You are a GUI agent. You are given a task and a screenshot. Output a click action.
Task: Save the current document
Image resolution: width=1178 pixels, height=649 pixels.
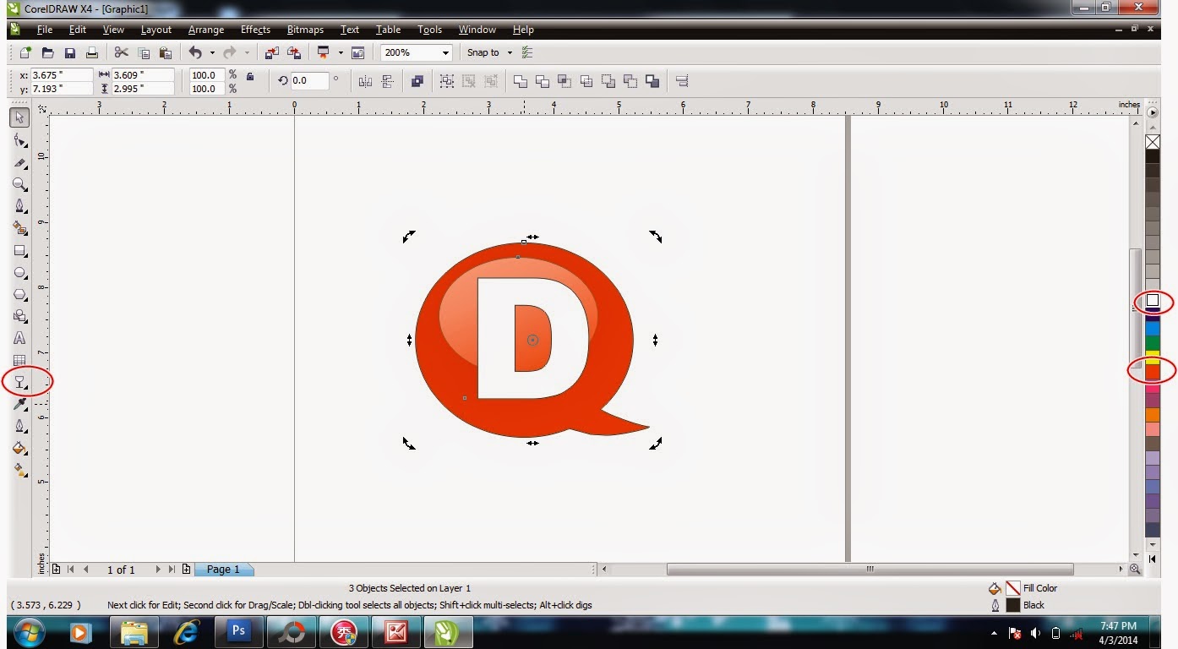(70, 52)
